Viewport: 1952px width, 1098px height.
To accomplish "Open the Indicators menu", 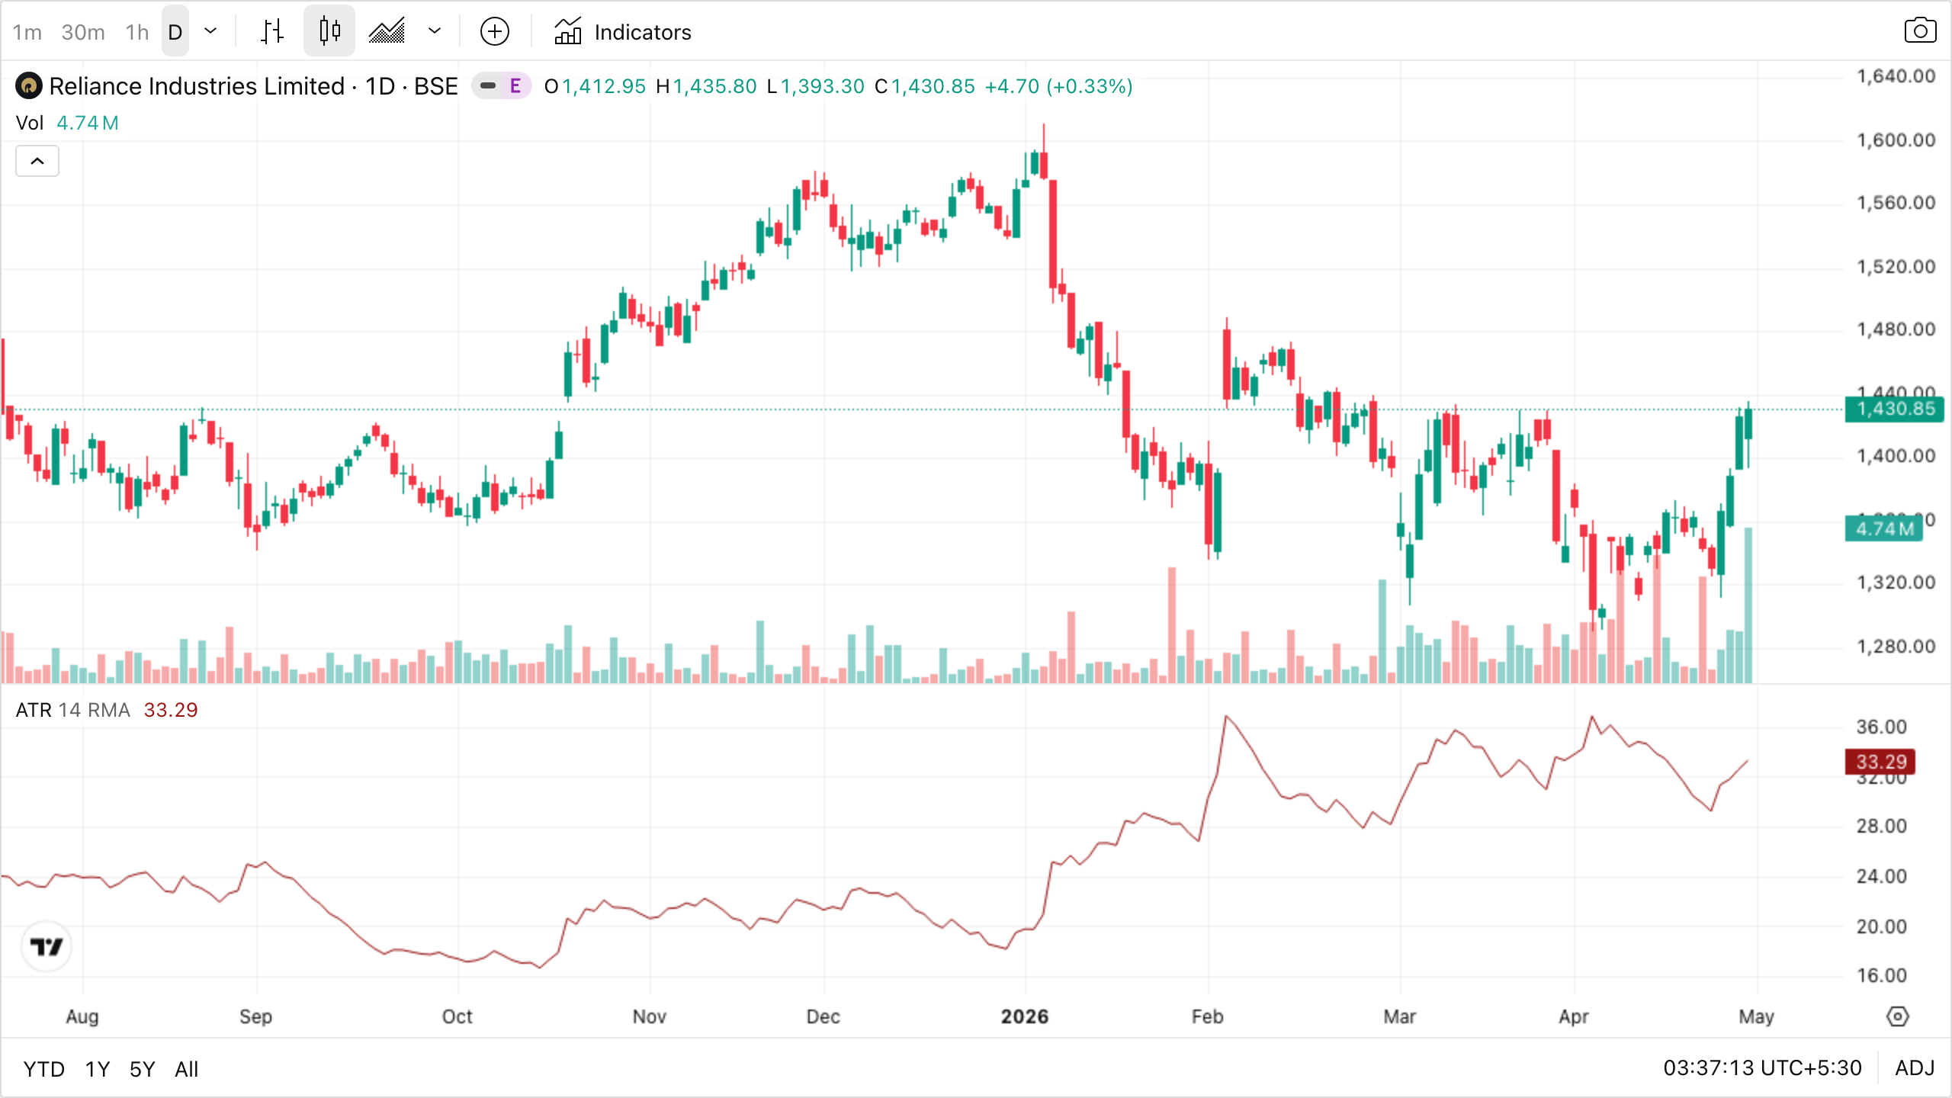I will tap(623, 32).
